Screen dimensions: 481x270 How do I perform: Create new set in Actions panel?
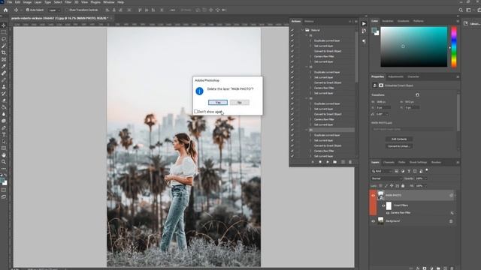click(335, 162)
